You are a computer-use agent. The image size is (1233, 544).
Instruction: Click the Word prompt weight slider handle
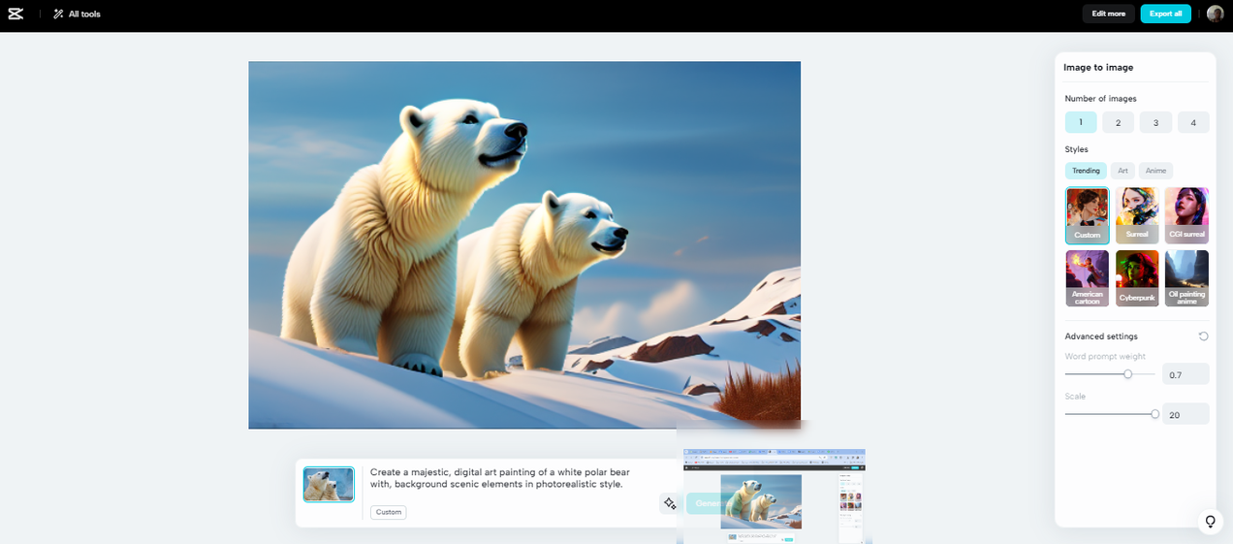[1127, 374]
